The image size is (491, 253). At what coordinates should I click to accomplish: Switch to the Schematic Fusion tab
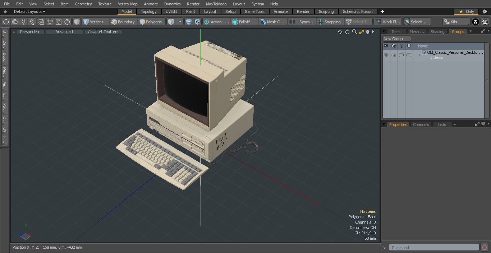[x=358, y=11]
